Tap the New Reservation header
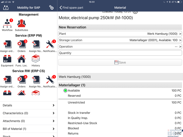183x137 pixels. 120,27
